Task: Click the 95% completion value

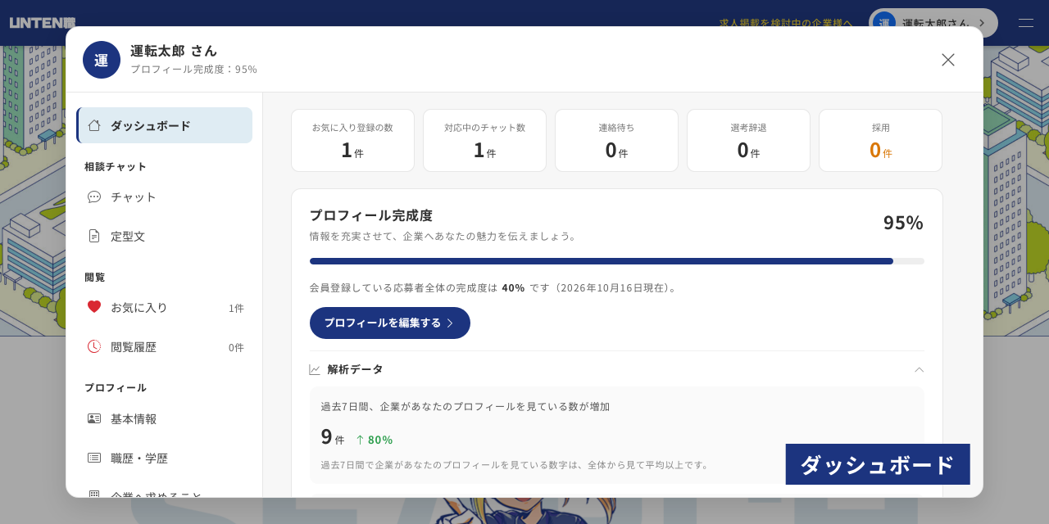Action: pos(903,223)
